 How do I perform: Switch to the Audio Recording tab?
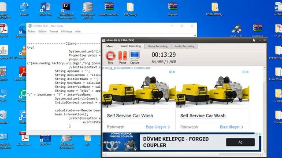(x=185, y=46)
